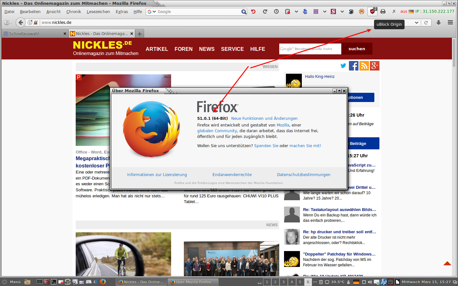Launch Firefox from the taskbar launcher

coord(102,282)
